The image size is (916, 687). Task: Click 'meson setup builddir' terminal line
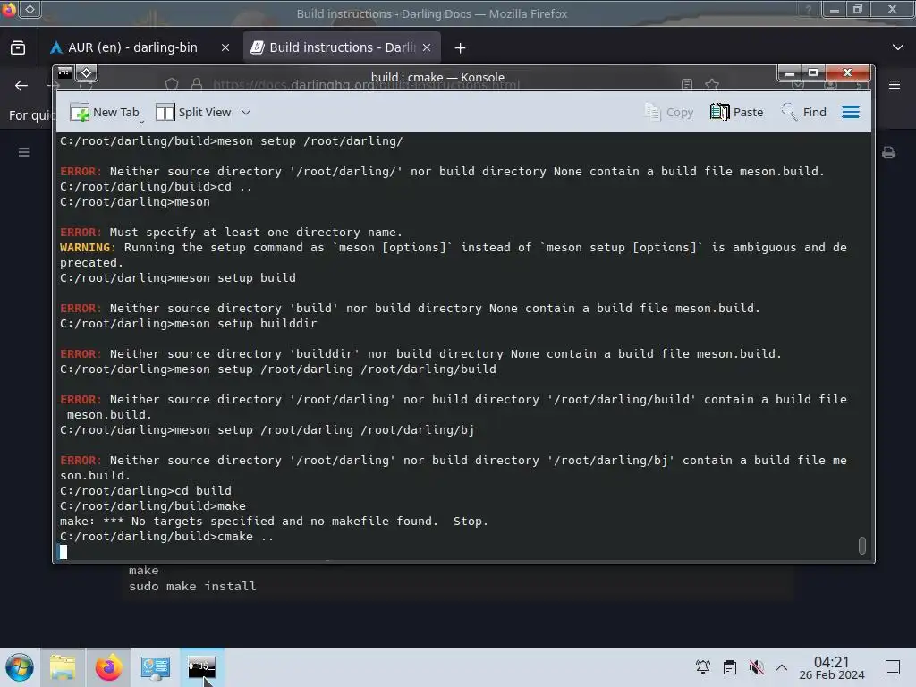point(188,323)
